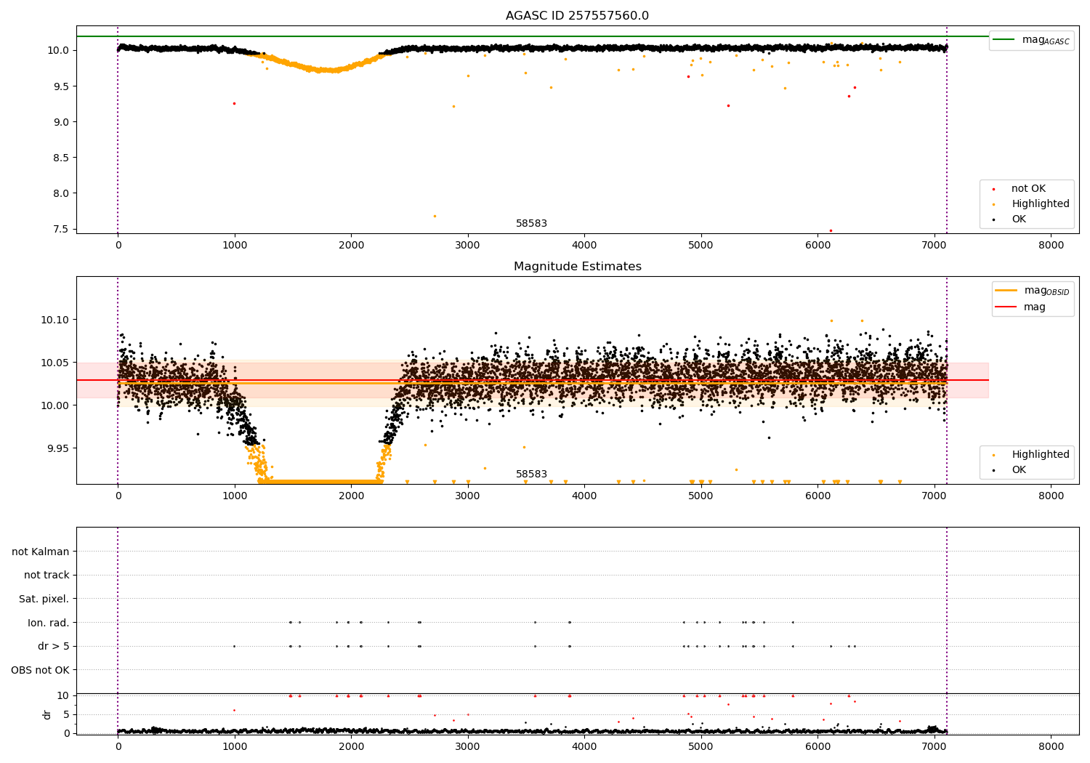
Task: Click 'not OK' legend entry in top plot
Action: pyautogui.click(x=1028, y=188)
